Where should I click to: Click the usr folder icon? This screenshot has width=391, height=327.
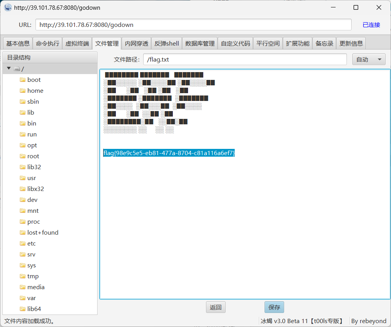pos(23,178)
